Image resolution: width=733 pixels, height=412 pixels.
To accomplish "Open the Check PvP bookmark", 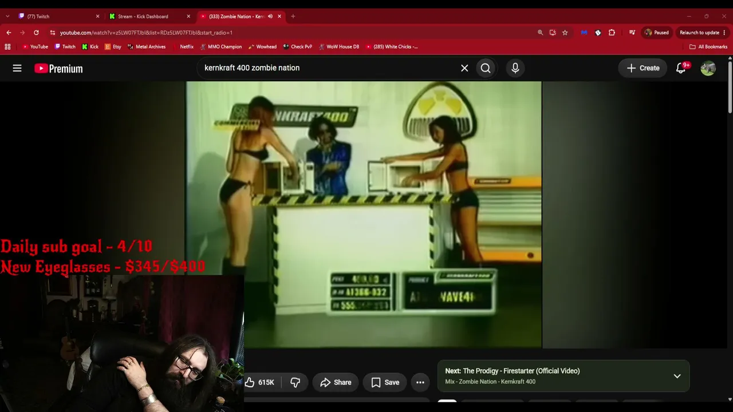I will coord(298,47).
